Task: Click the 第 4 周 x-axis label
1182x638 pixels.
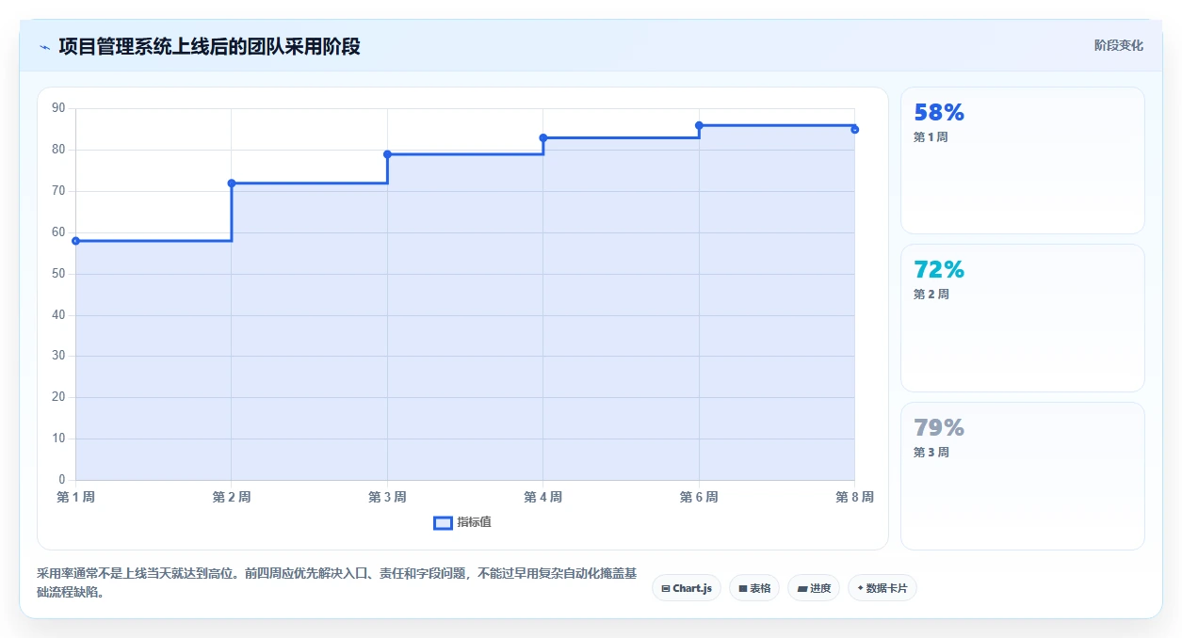Action: 543,497
